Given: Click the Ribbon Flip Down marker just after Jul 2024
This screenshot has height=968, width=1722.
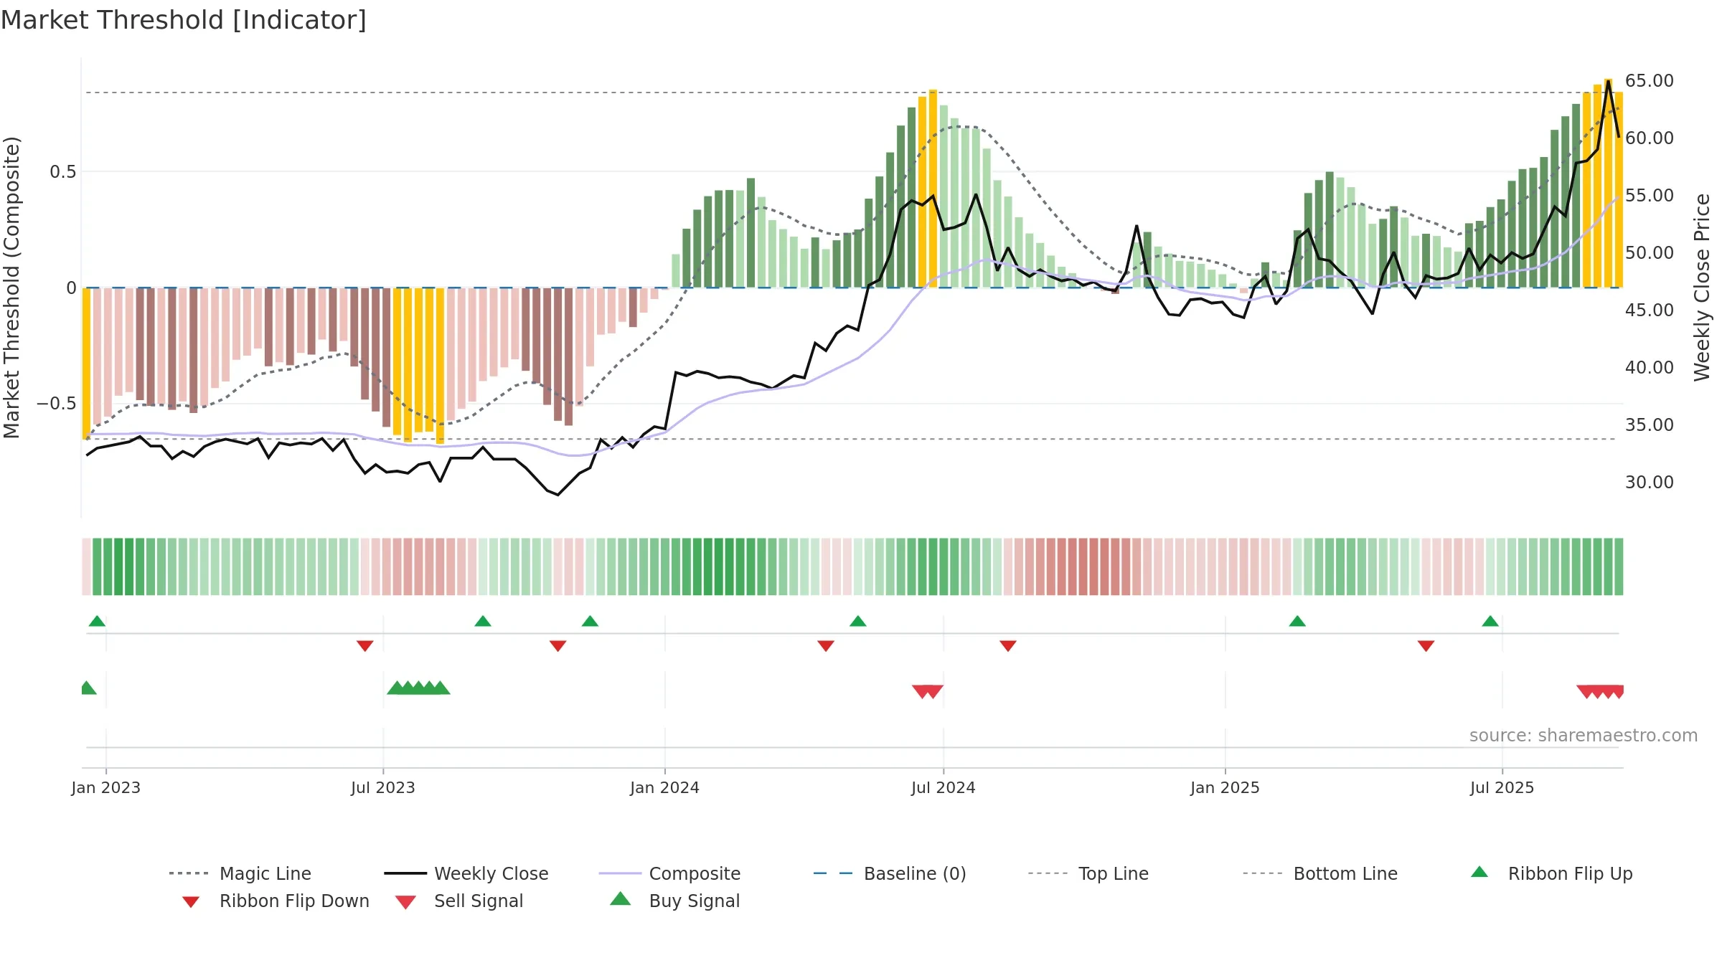Looking at the screenshot, I should tap(1008, 646).
